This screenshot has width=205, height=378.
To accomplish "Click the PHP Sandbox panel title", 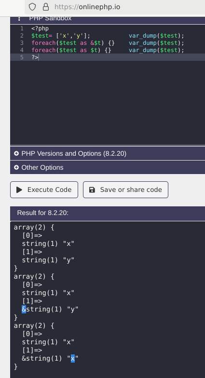I will pos(50,18).
